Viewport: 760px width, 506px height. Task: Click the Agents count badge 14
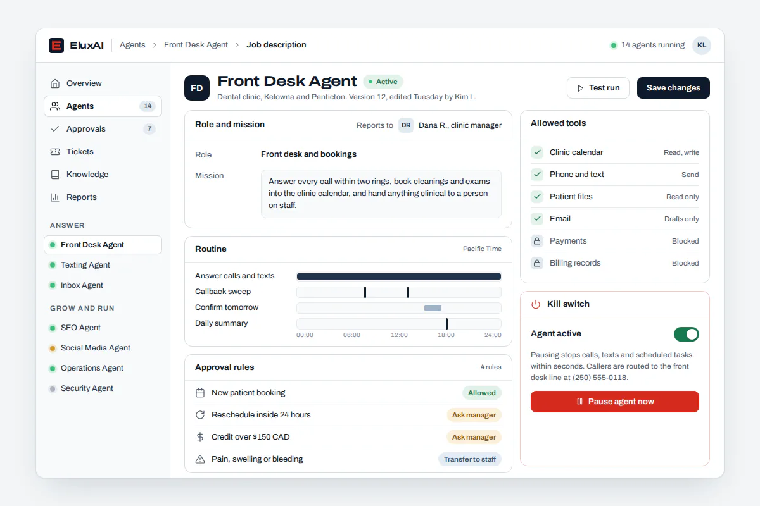click(148, 106)
